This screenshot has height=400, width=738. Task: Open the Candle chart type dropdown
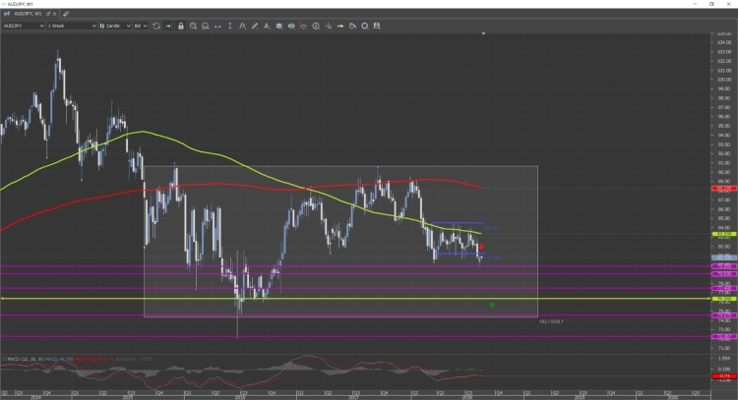(115, 26)
